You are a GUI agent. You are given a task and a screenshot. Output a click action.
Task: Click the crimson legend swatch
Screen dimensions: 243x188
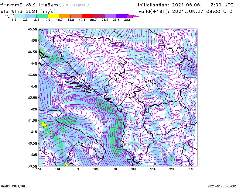pyautogui.click(x=98, y=16)
